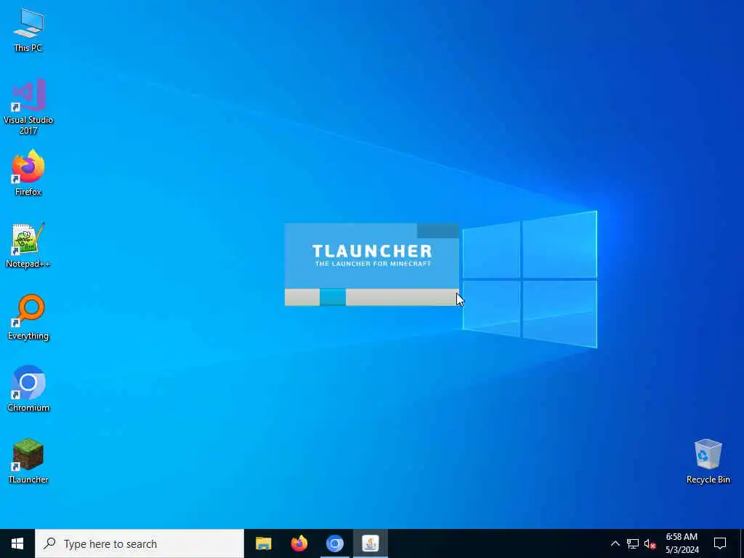The image size is (744, 558).
Task: Select the Chromium desktop shortcut
Action: [28, 389]
